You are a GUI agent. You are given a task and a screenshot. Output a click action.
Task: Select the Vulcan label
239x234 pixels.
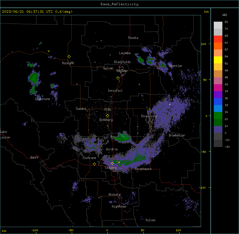tap(151, 220)
